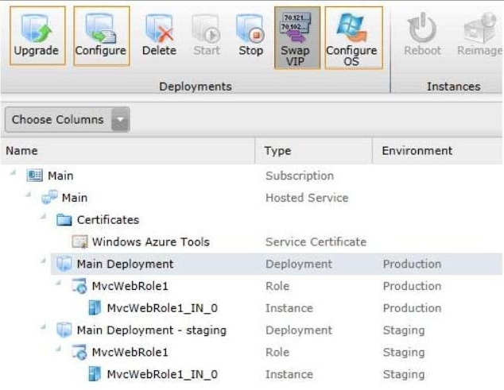Viewport: 504px width, 390px height.
Task: Open Configure OS for the deployment
Action: click(x=354, y=38)
